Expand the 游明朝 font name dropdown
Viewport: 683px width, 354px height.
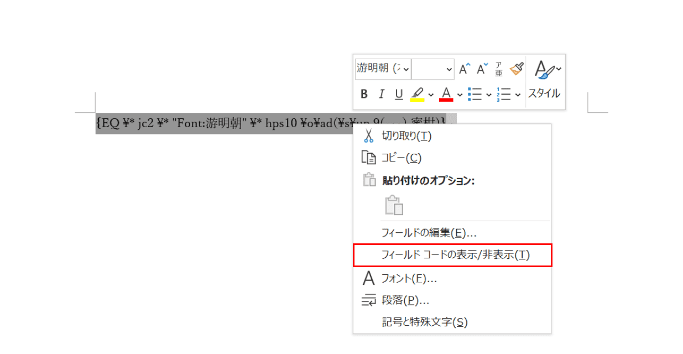point(406,69)
